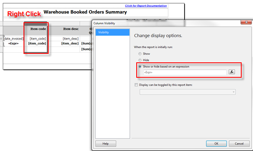The image size is (253, 151).
Task: Select the Item code header cell
Action: (x=36, y=31)
